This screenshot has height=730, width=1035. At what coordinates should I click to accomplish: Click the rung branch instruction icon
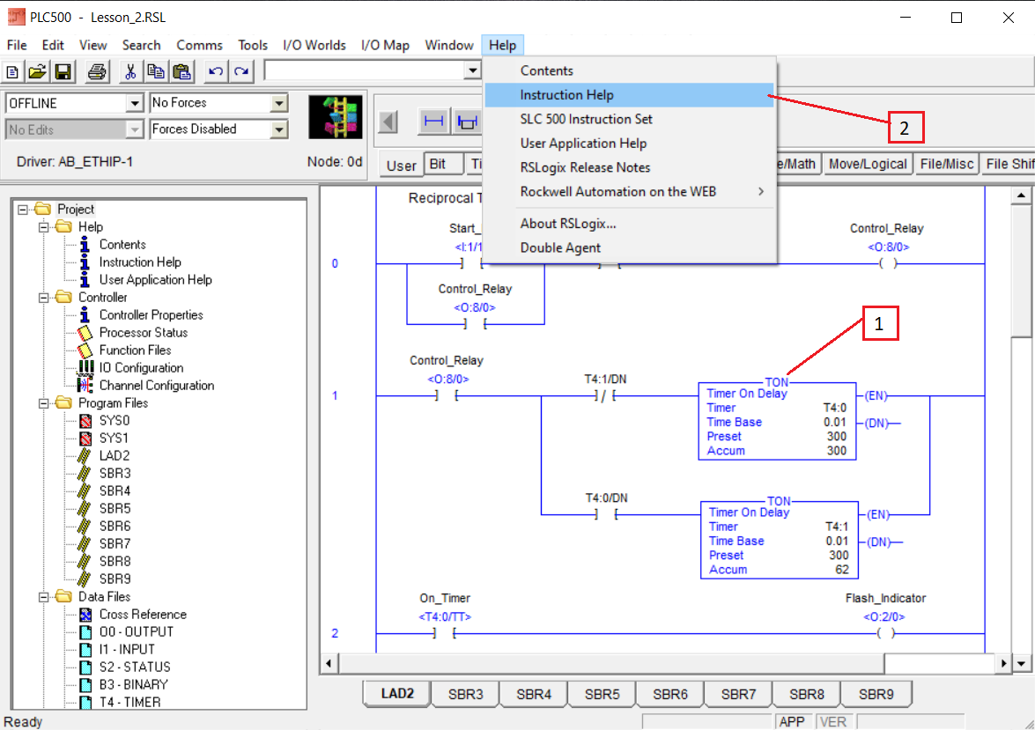pos(467,122)
